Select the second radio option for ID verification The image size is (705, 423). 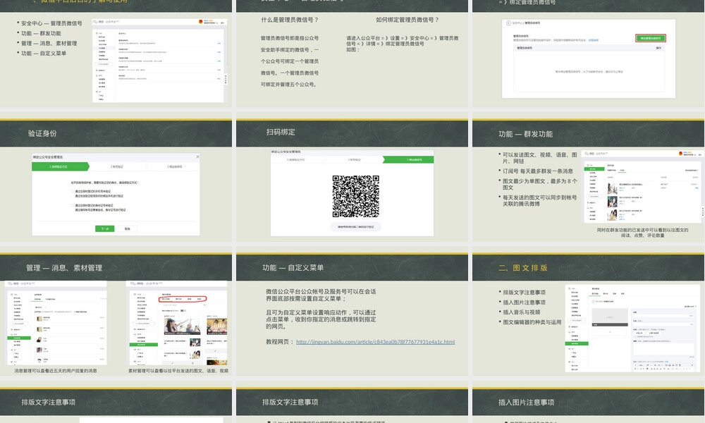point(73,205)
